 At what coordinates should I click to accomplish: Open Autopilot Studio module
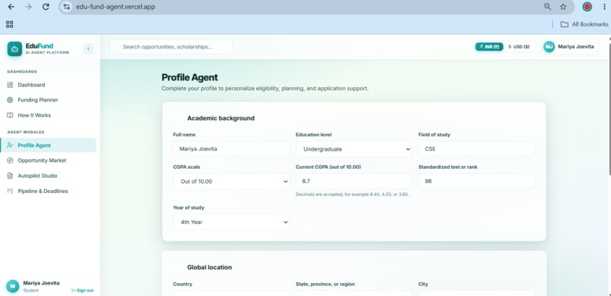49,176
